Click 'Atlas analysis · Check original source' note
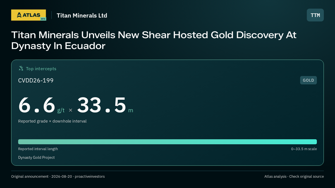Viewport: 335px width, 188px height. (x=294, y=176)
